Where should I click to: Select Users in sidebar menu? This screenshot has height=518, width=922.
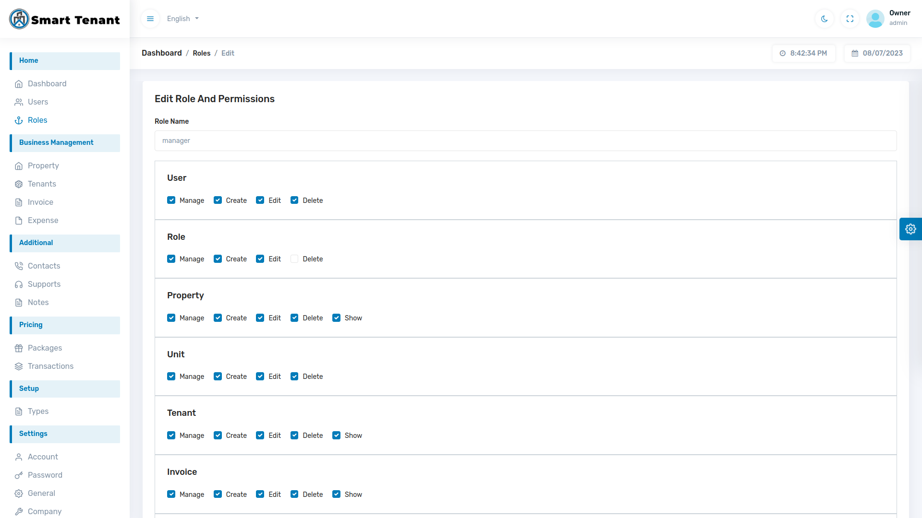(x=38, y=102)
